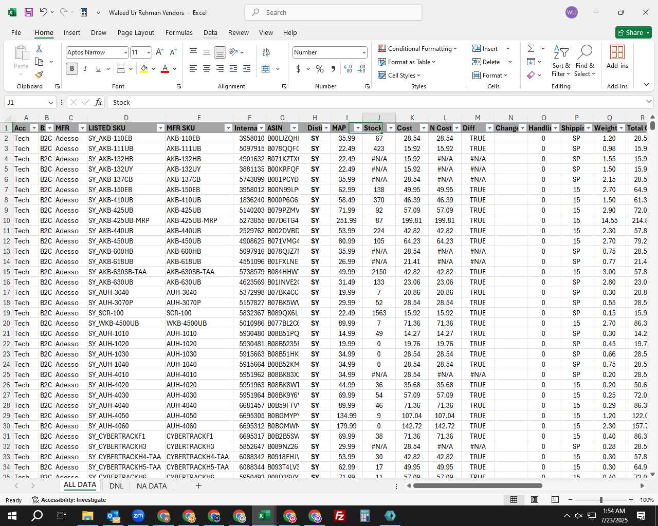This screenshot has height=526, width=658.
Task: Open filter dropdown for MFR SKU column
Action: pos(228,128)
